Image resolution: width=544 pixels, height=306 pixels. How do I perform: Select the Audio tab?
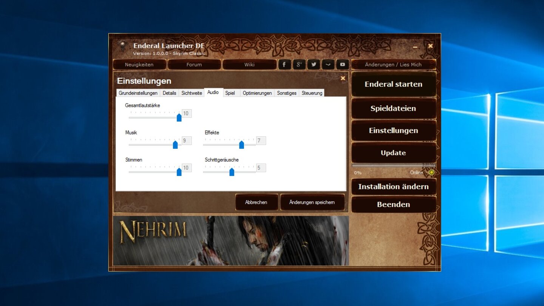click(213, 92)
